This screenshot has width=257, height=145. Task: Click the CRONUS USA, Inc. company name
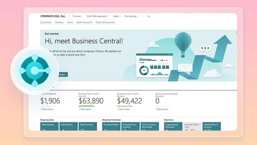tap(53, 16)
